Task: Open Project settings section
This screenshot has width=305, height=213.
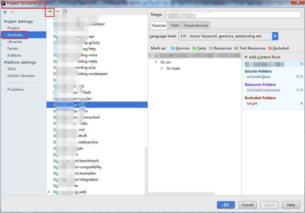Action: coord(13,28)
